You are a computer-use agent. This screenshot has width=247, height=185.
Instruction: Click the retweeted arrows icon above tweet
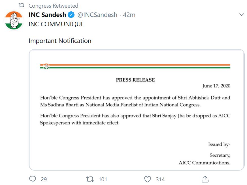click(x=22, y=5)
